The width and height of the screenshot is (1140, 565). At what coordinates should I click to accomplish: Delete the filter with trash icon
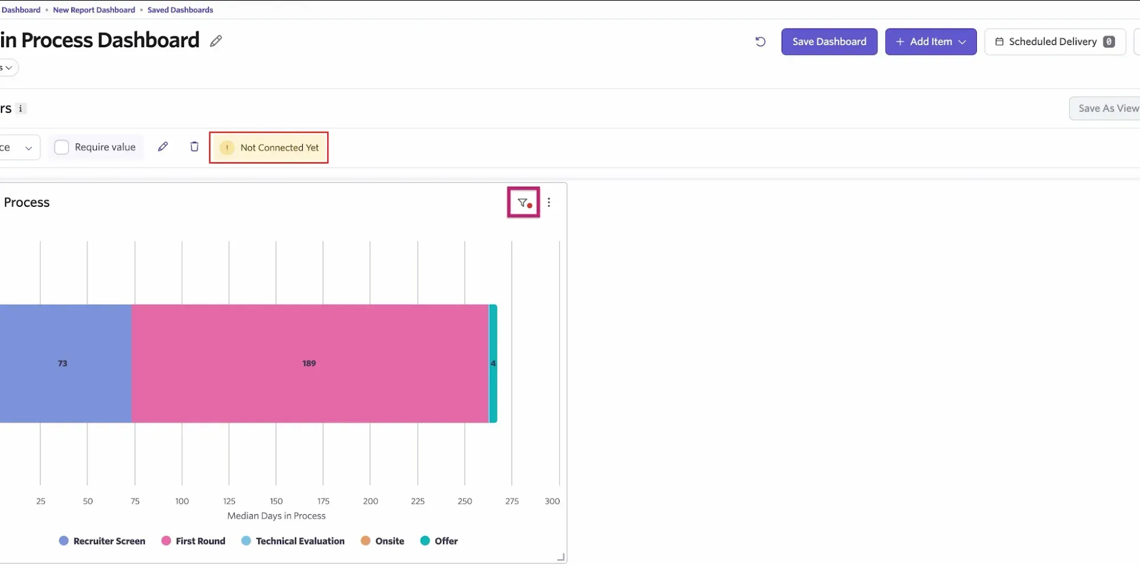194,147
